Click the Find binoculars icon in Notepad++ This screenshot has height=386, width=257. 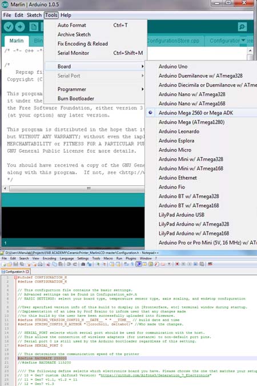[x=83, y=264]
